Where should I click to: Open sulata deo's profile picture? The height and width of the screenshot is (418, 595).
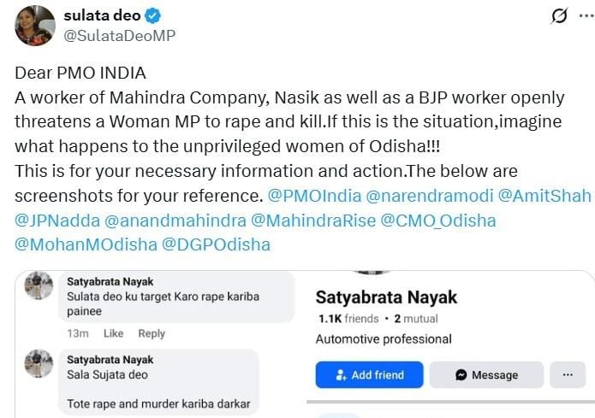[35, 25]
